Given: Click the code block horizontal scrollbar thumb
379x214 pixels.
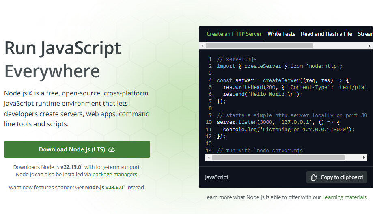Looking at the screenshot, I should 278,158.
